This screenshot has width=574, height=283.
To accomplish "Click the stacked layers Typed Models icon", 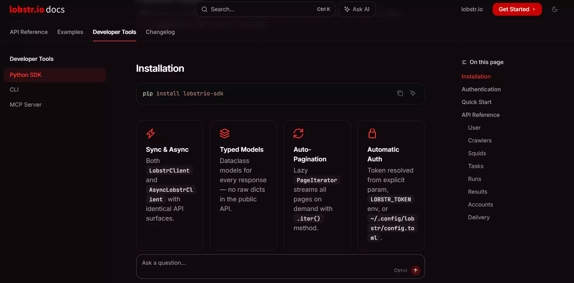I will click(225, 133).
